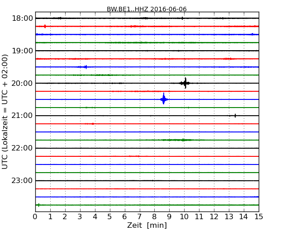Screen dimensions: 294x235
Task: Click the x-axis tick label 12
Action: point(214,217)
